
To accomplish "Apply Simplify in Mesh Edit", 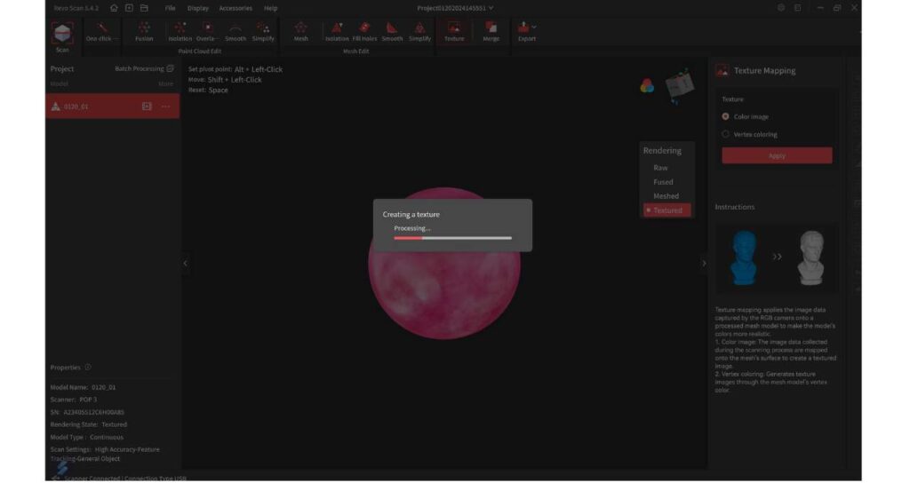I will (419, 33).
